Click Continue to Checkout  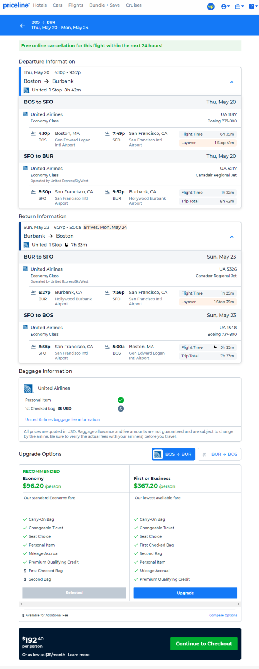pyautogui.click(x=204, y=644)
